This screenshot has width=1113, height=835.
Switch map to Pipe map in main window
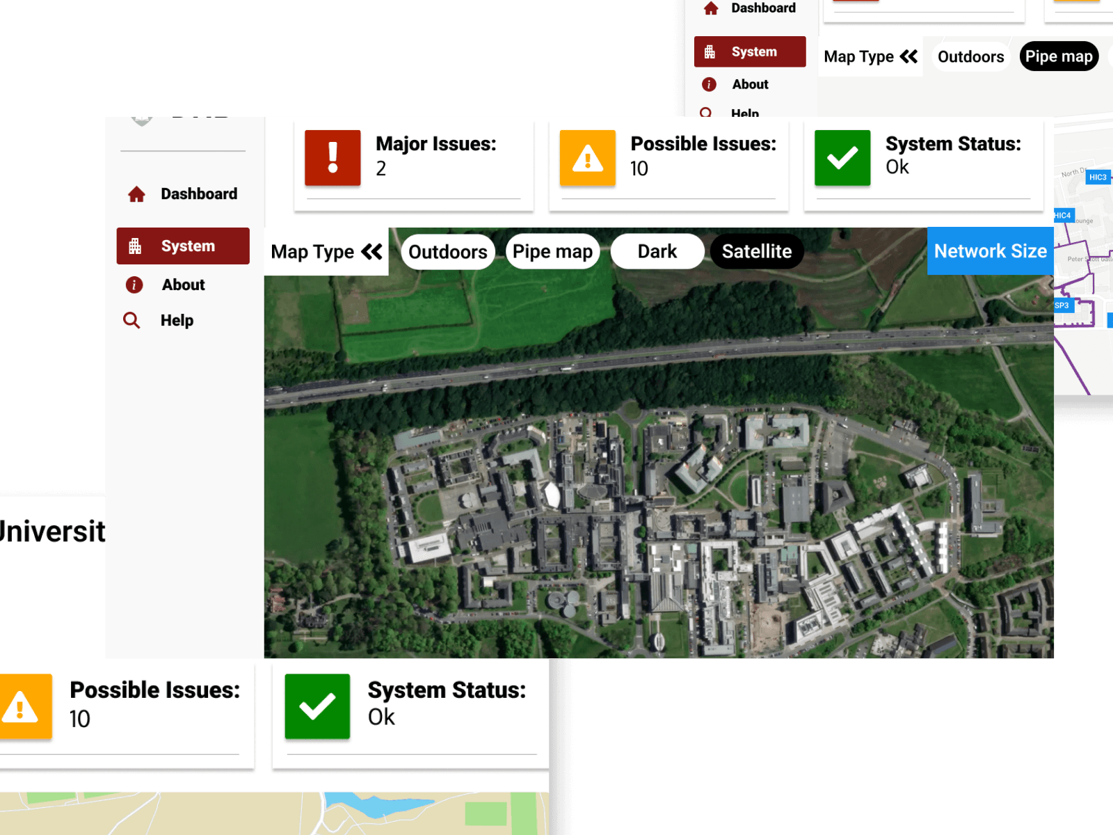point(553,251)
